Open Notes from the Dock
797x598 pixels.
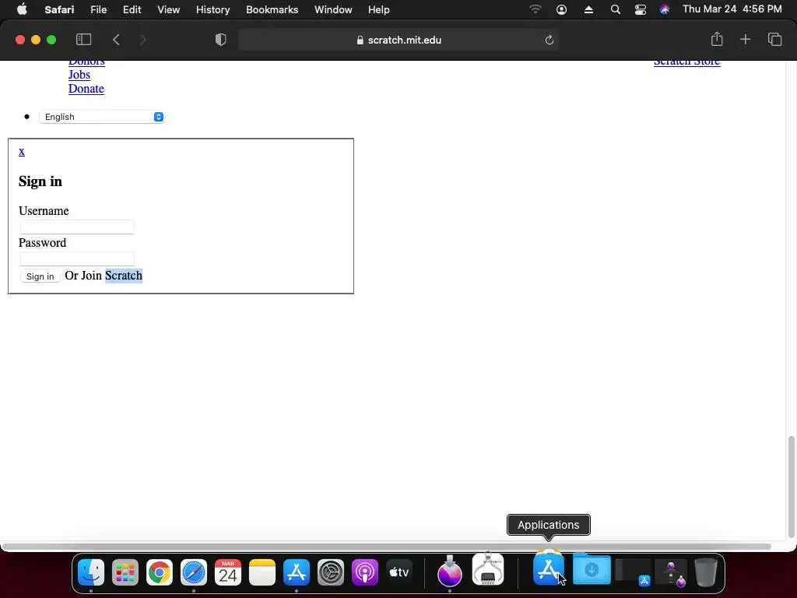(262, 572)
